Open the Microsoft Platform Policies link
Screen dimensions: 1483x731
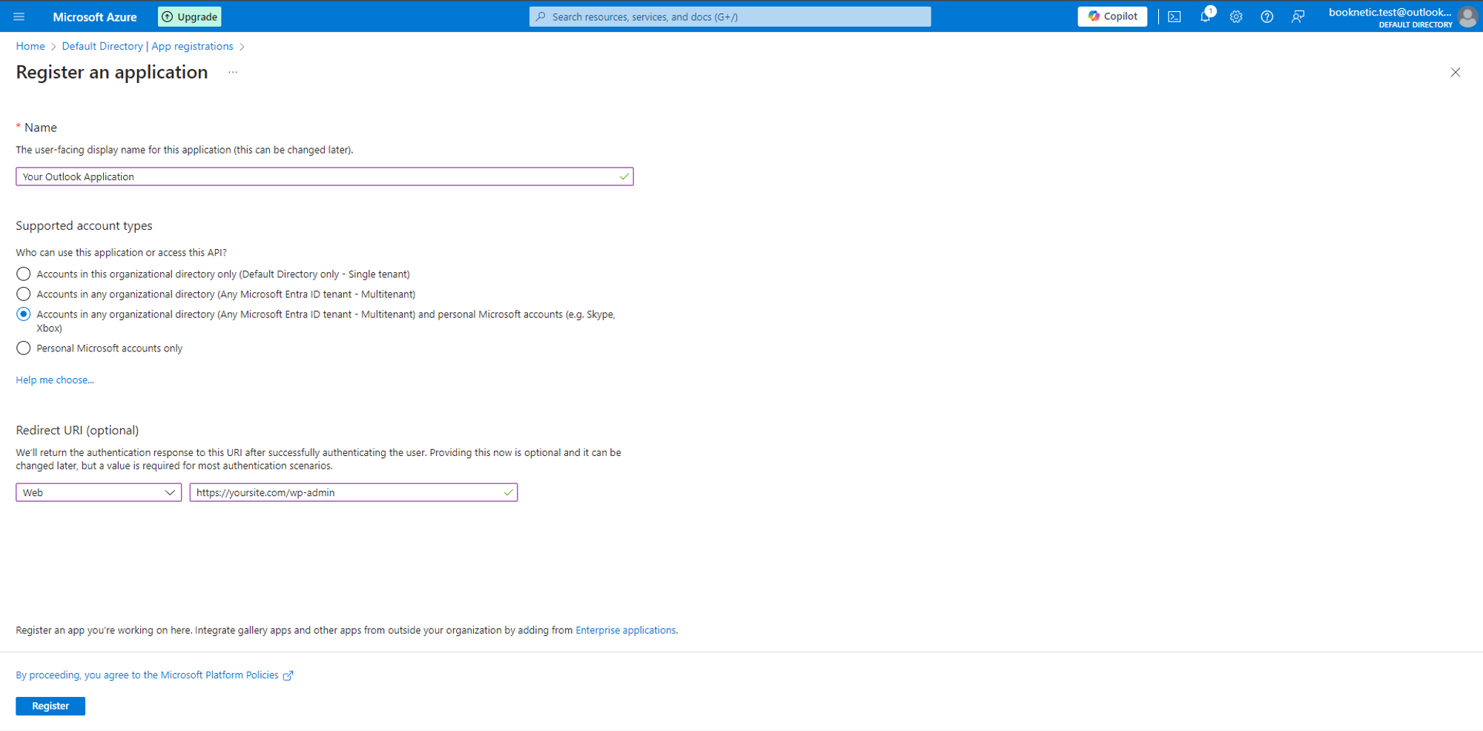pos(154,675)
